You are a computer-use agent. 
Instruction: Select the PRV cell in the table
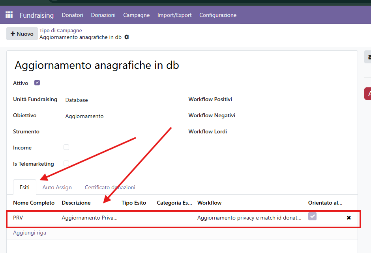coord(18,218)
